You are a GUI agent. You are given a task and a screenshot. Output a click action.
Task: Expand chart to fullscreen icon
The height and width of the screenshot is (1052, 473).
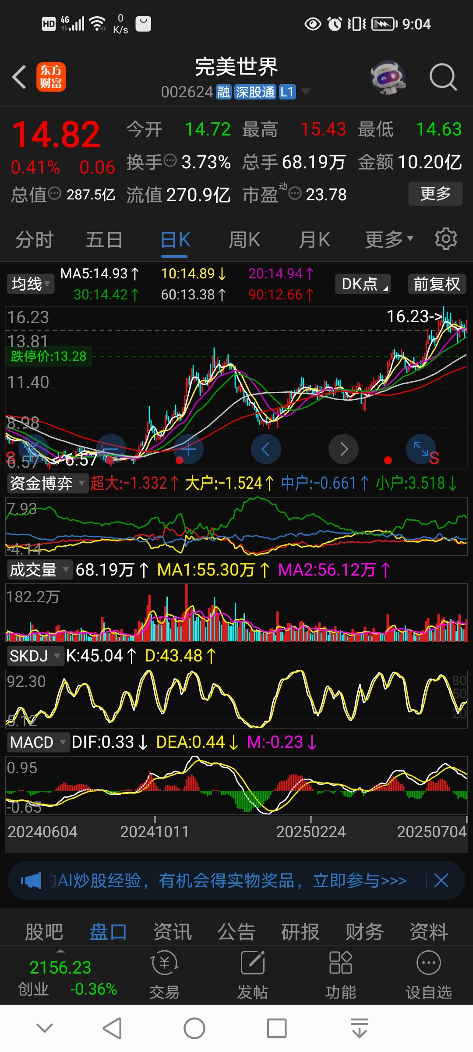(x=421, y=449)
